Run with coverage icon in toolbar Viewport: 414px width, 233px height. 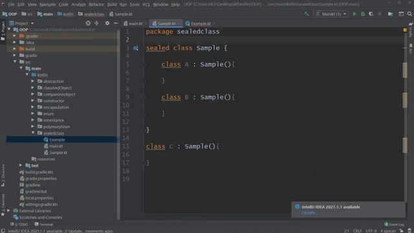click(x=371, y=14)
